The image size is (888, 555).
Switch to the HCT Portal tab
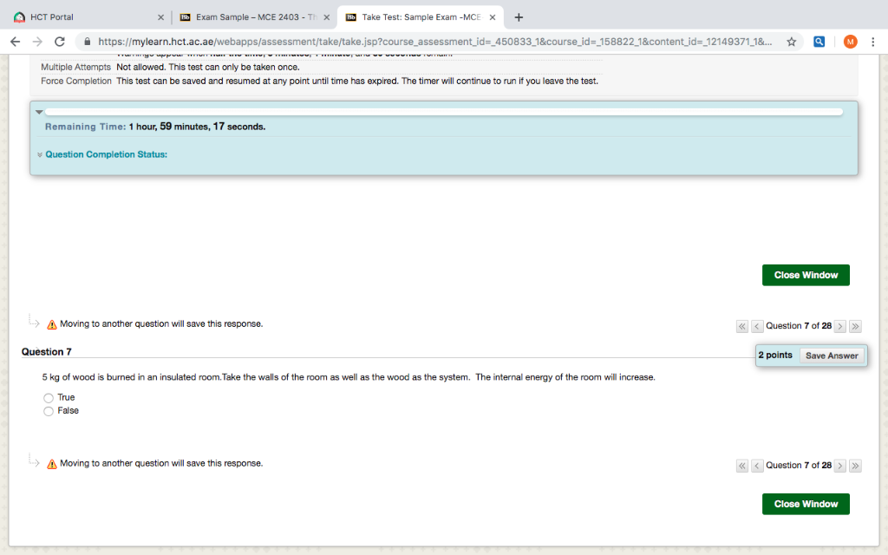click(x=87, y=17)
